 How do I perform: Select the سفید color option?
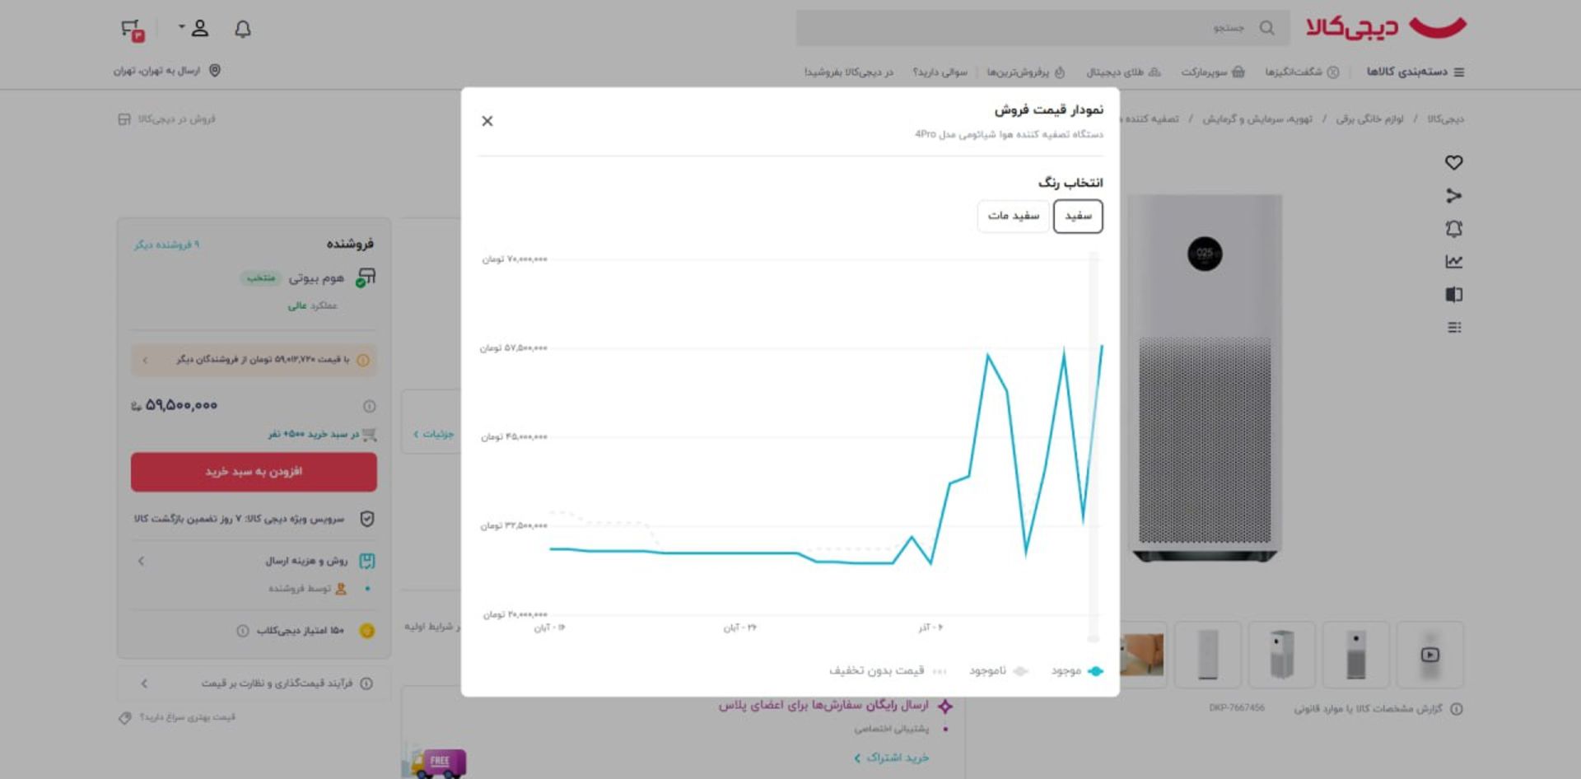1078,217
